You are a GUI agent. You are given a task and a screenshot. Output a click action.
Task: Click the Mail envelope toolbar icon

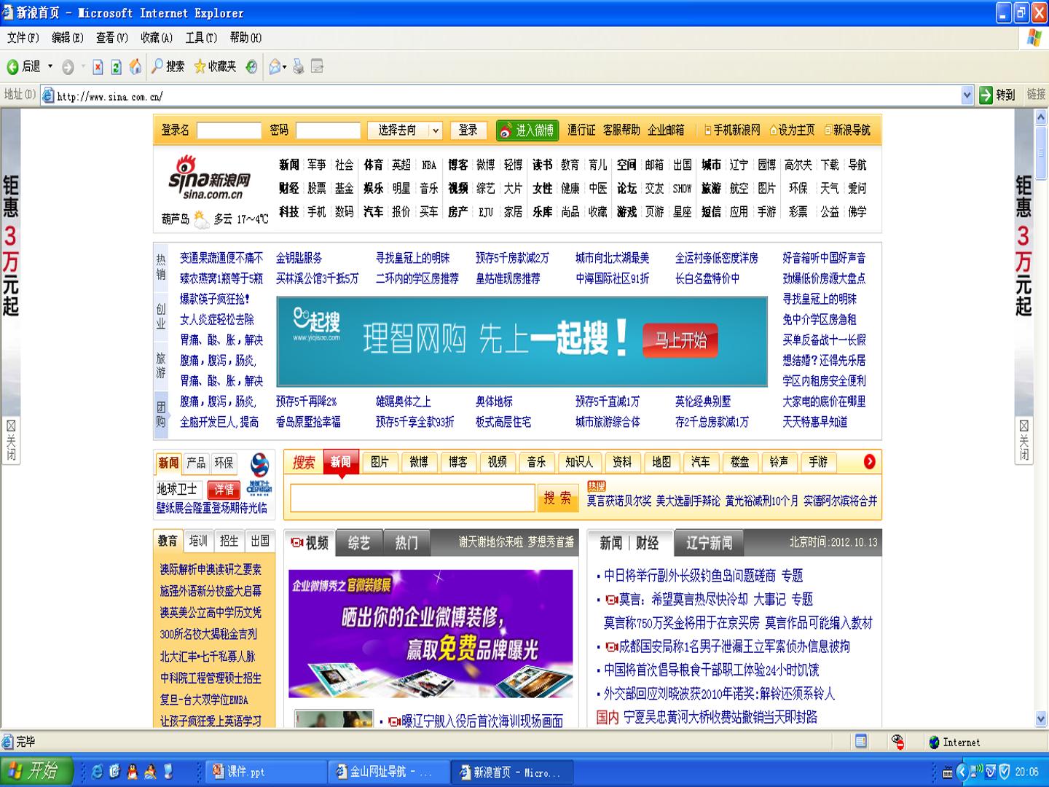pyautogui.click(x=275, y=67)
